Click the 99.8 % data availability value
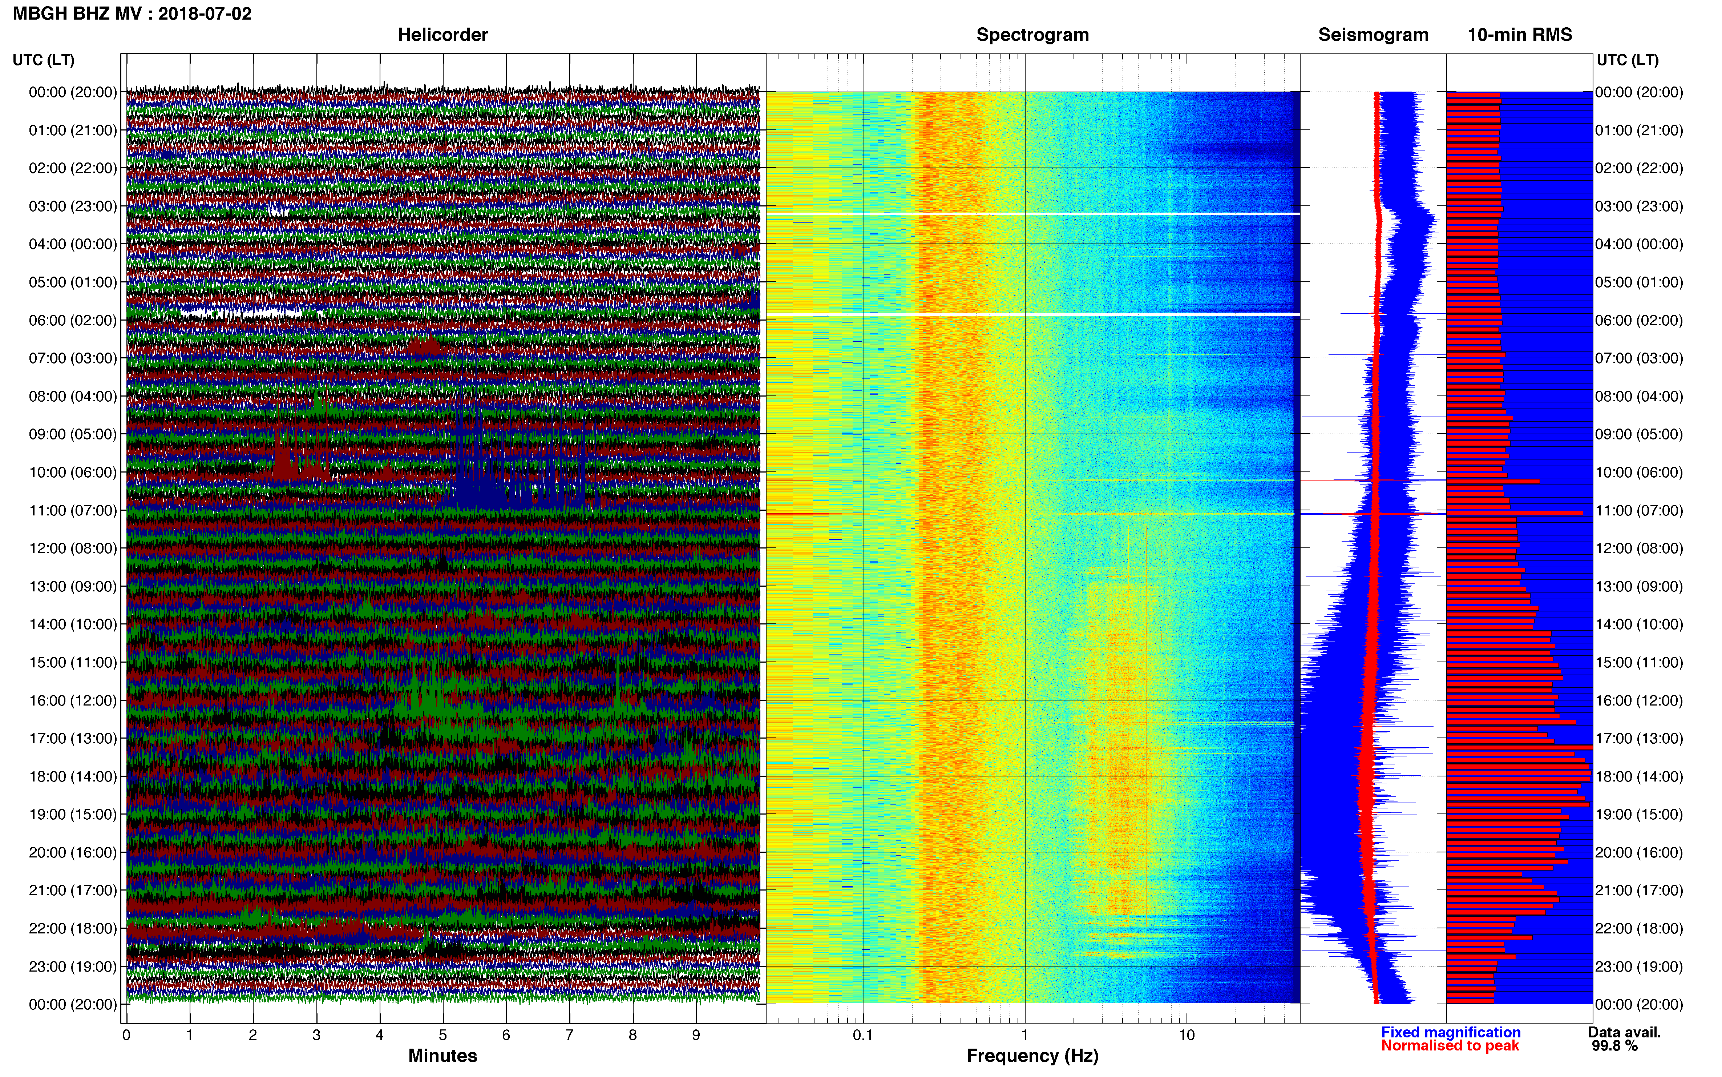Screen dimensions: 1722x1077 coord(1614,1046)
